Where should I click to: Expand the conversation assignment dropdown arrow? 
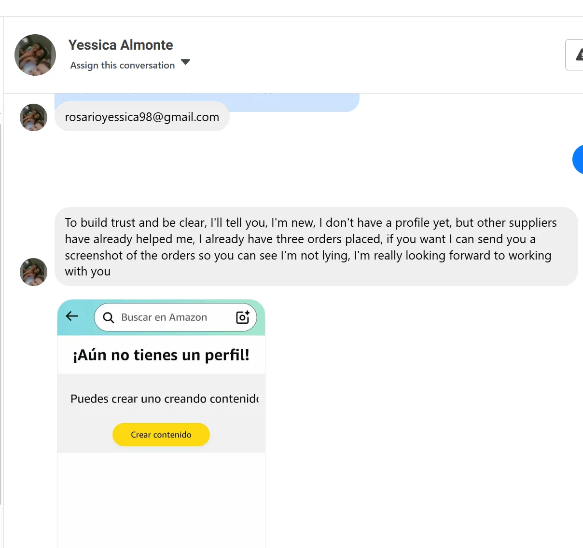click(185, 62)
